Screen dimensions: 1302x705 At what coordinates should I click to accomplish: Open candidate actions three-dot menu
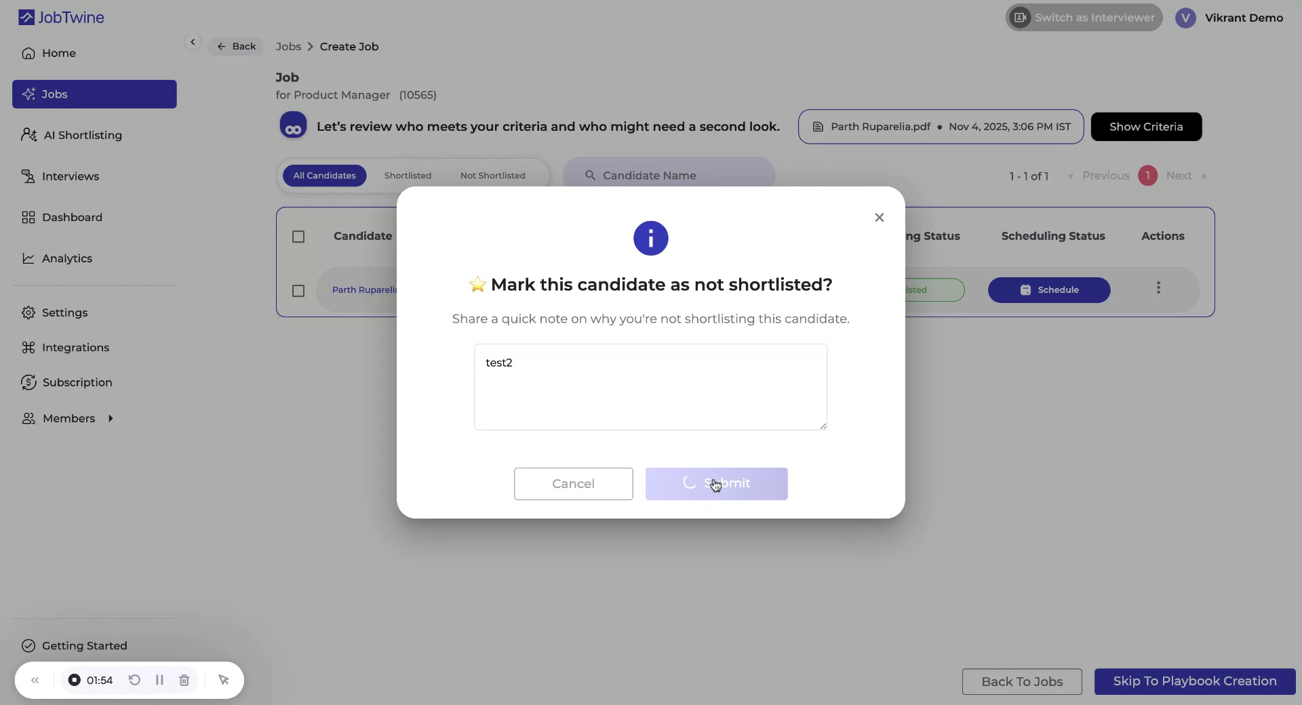coord(1158,287)
